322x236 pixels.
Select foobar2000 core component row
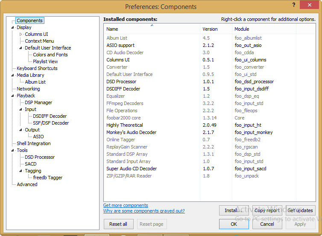coord(209,118)
